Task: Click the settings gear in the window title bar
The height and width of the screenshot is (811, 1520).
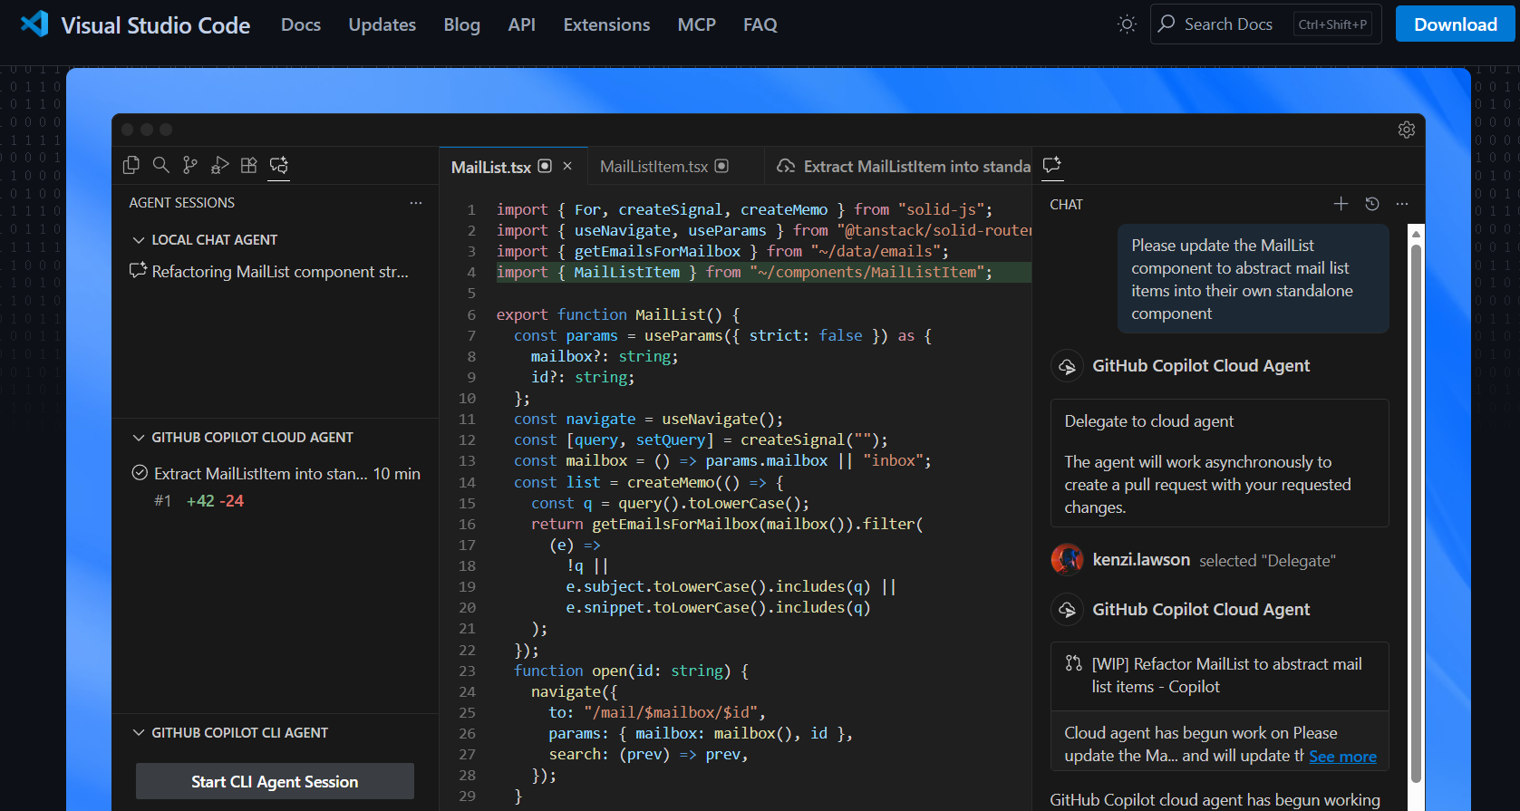Action: click(x=1407, y=130)
